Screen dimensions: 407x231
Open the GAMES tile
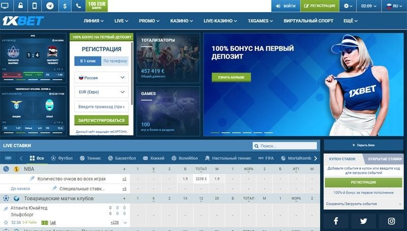[168, 111]
